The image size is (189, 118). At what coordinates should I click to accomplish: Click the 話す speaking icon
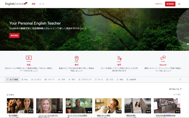pos(119,58)
